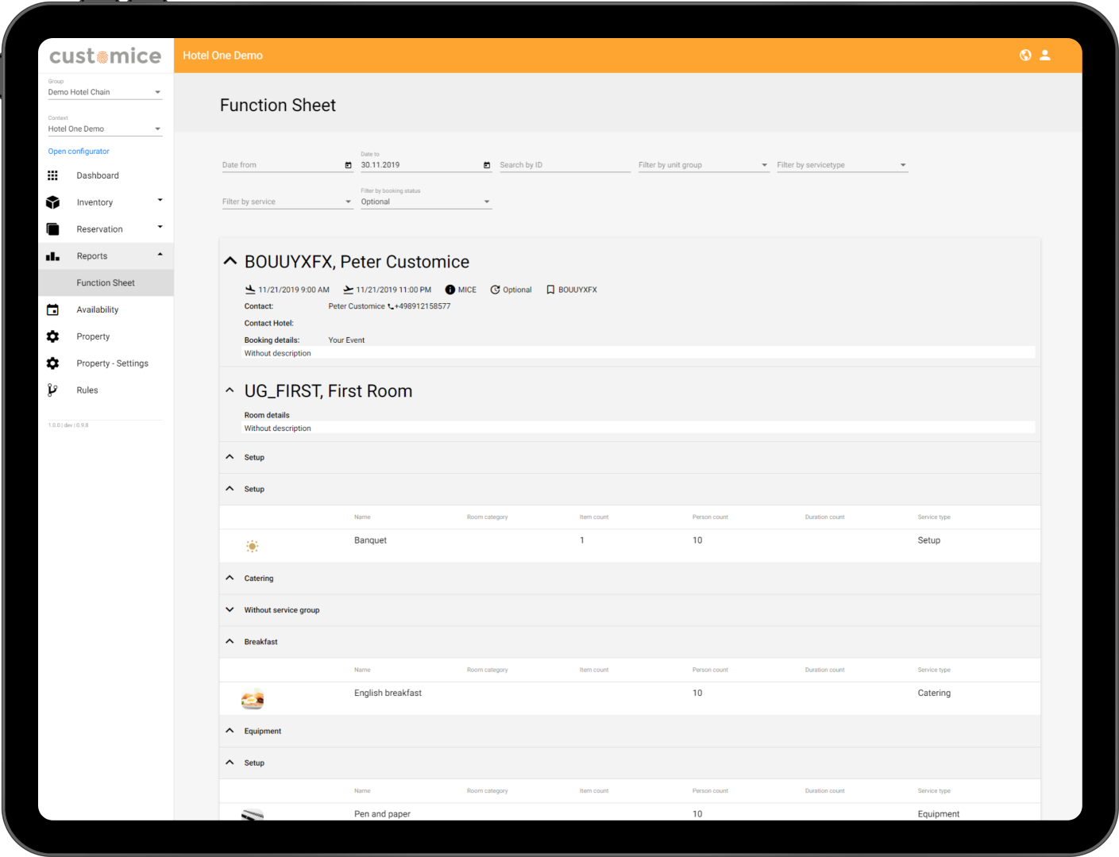Open the Filter by unit group dropdown
The width and height of the screenshot is (1119, 857).
[x=703, y=165]
